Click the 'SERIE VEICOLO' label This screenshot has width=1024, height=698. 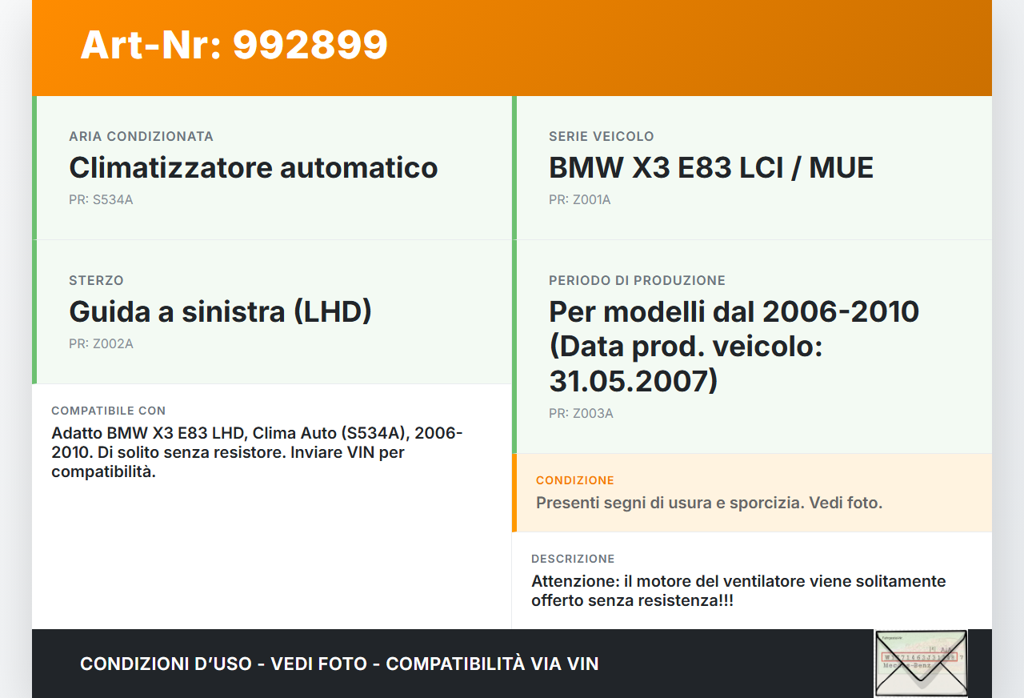pos(601,137)
